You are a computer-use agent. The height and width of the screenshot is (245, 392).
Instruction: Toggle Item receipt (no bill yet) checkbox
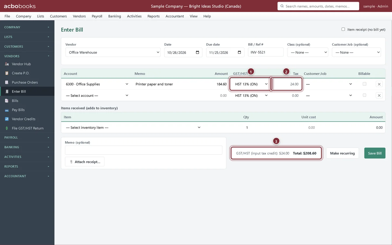pyautogui.click(x=343, y=29)
